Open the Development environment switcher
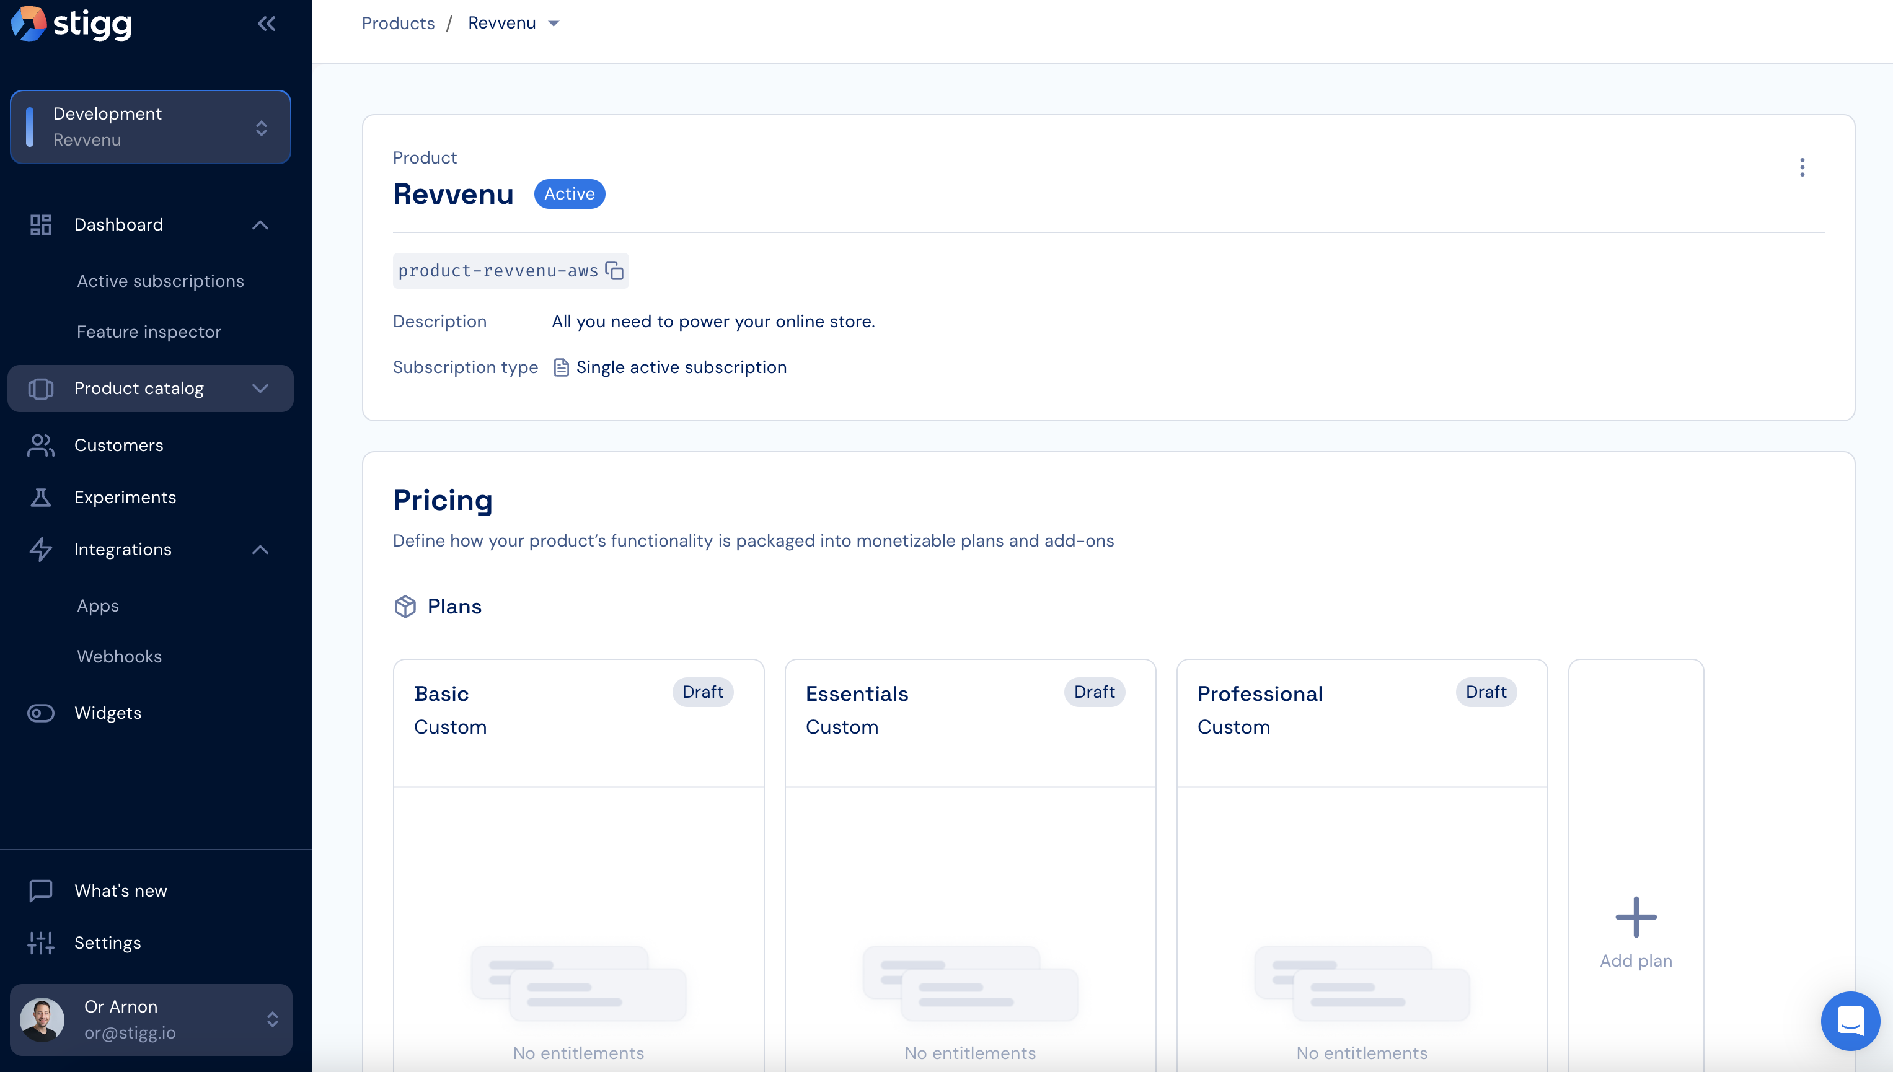The width and height of the screenshot is (1893, 1072). pyautogui.click(x=150, y=126)
